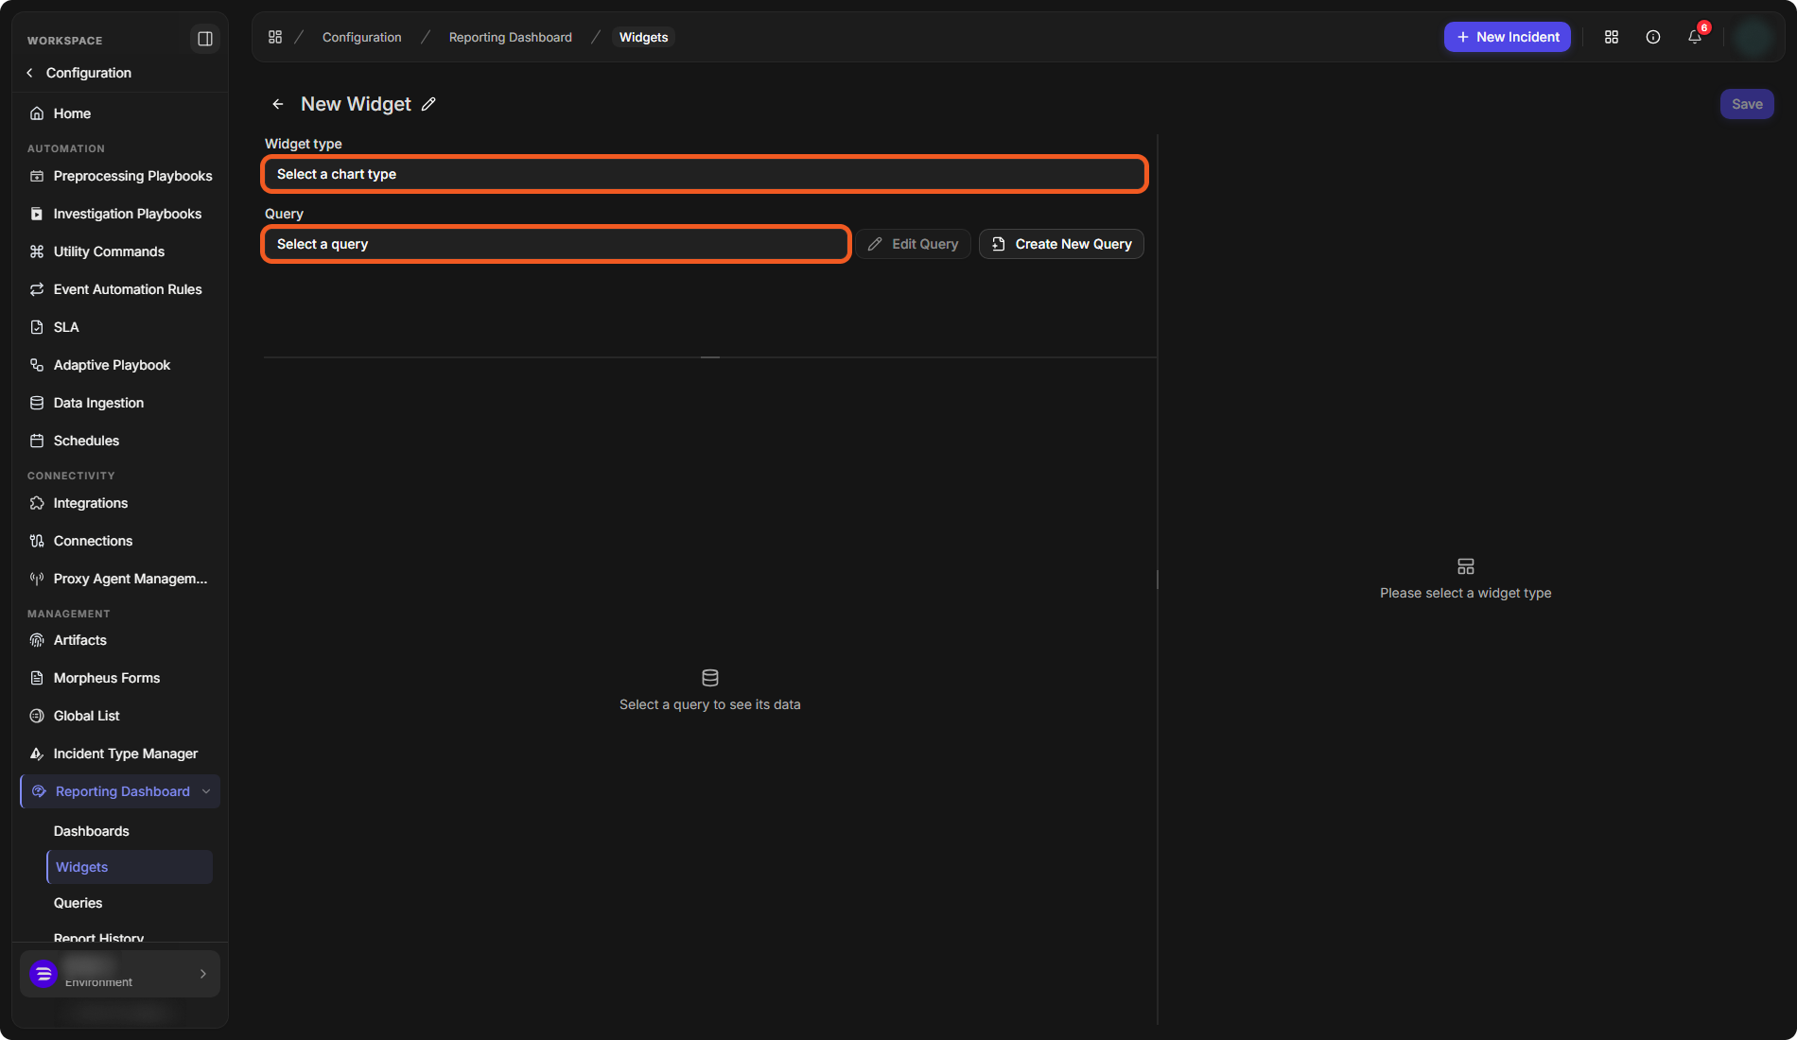Viewport: 1797px width, 1040px height.
Task: Click the Schedules calendar icon
Action: pyautogui.click(x=37, y=441)
